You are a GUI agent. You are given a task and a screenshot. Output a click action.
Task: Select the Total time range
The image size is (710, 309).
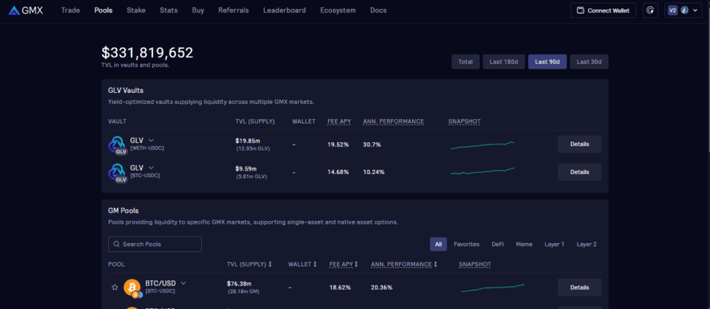[x=465, y=62]
